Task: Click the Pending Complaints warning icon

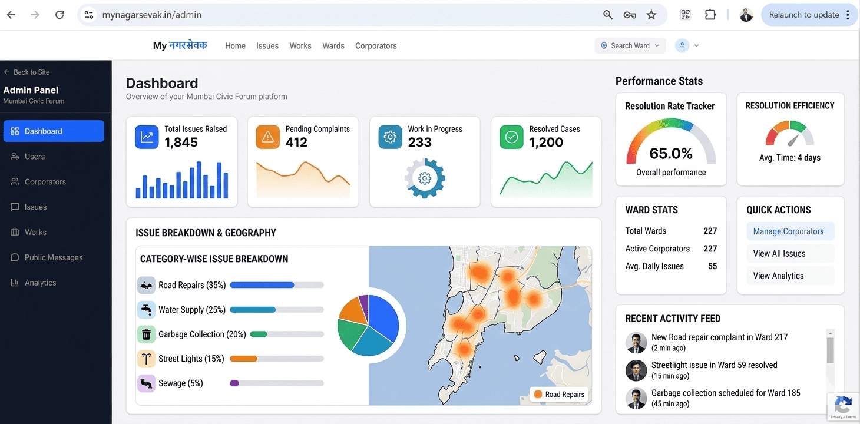Action: click(268, 137)
